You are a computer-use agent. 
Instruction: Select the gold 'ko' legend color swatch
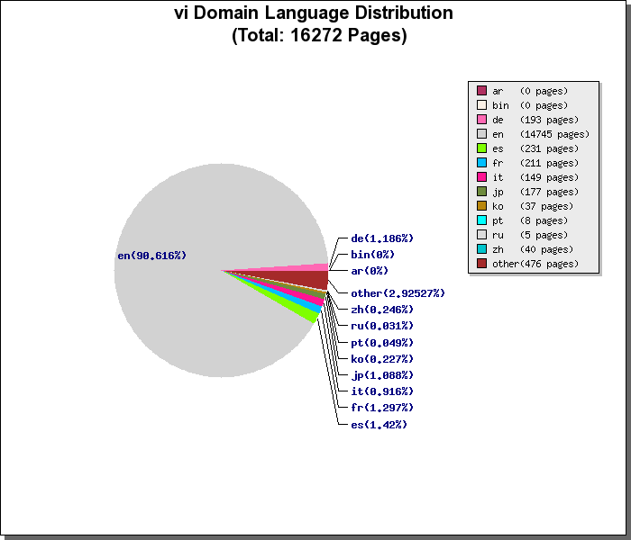[481, 206]
